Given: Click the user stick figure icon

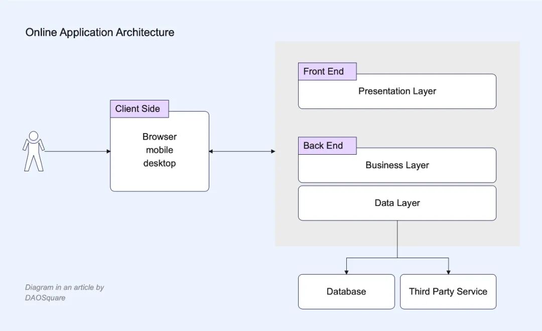Looking at the screenshot, I should point(34,151).
